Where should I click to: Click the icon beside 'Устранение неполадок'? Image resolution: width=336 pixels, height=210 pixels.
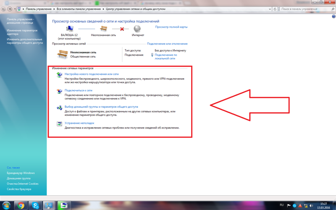point(59,124)
